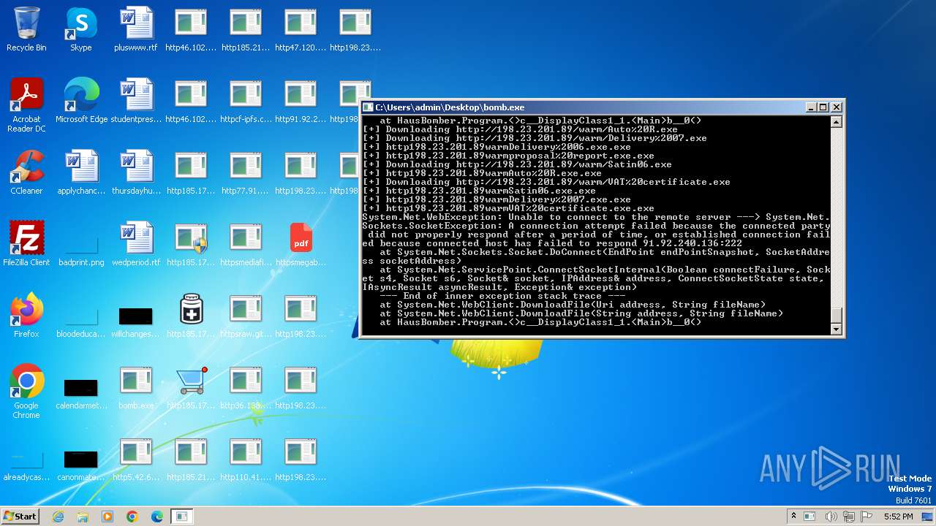
Task: Select the applychanc Word document icon
Action: point(81,172)
